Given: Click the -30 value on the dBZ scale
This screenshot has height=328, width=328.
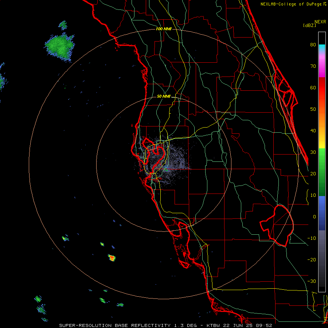Looking at the screenshot, I should click(x=312, y=282).
